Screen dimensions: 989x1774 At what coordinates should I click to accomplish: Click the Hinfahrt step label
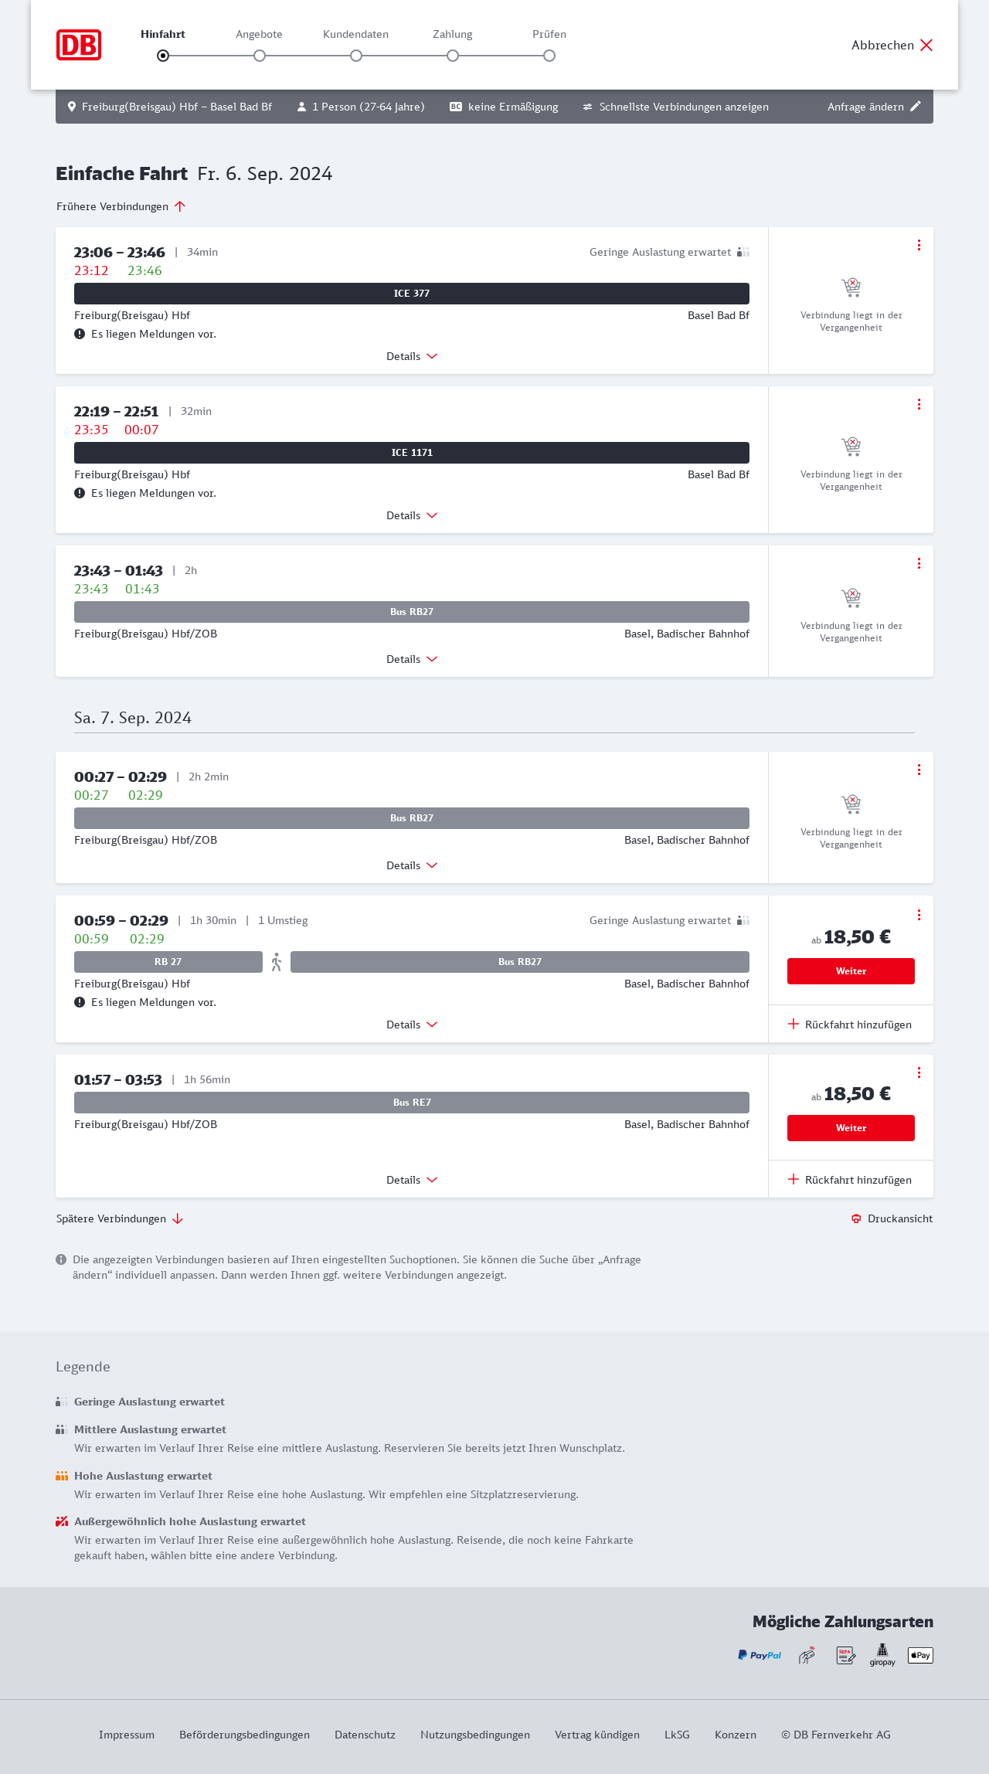[x=163, y=34]
